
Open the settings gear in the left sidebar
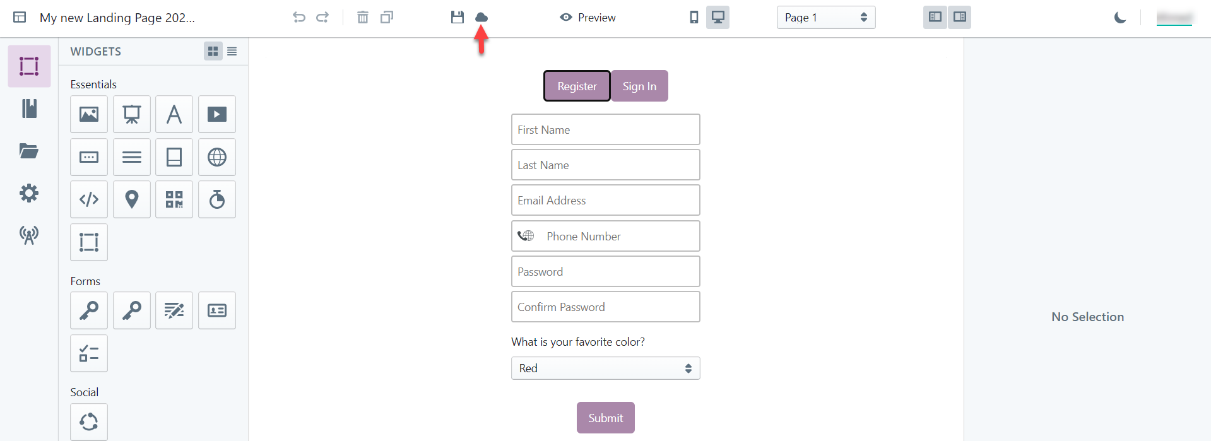tap(28, 193)
